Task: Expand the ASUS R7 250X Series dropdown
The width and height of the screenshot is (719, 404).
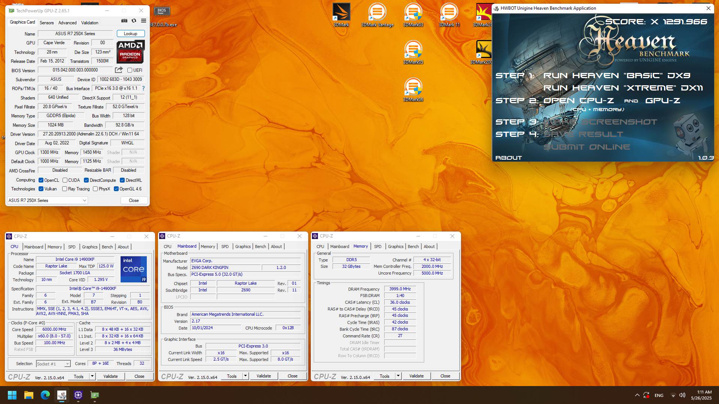Action: 47,201
